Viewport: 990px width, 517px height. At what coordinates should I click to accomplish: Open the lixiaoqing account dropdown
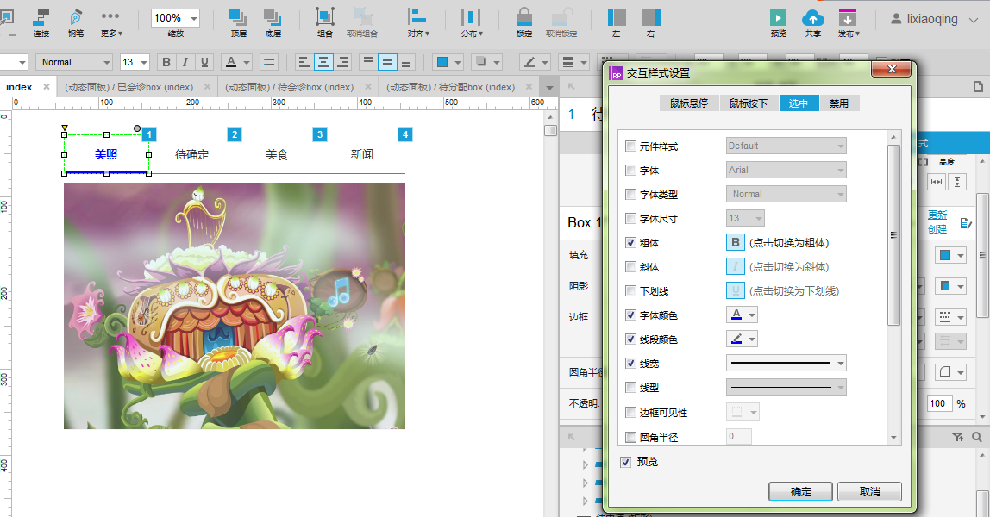pos(973,20)
